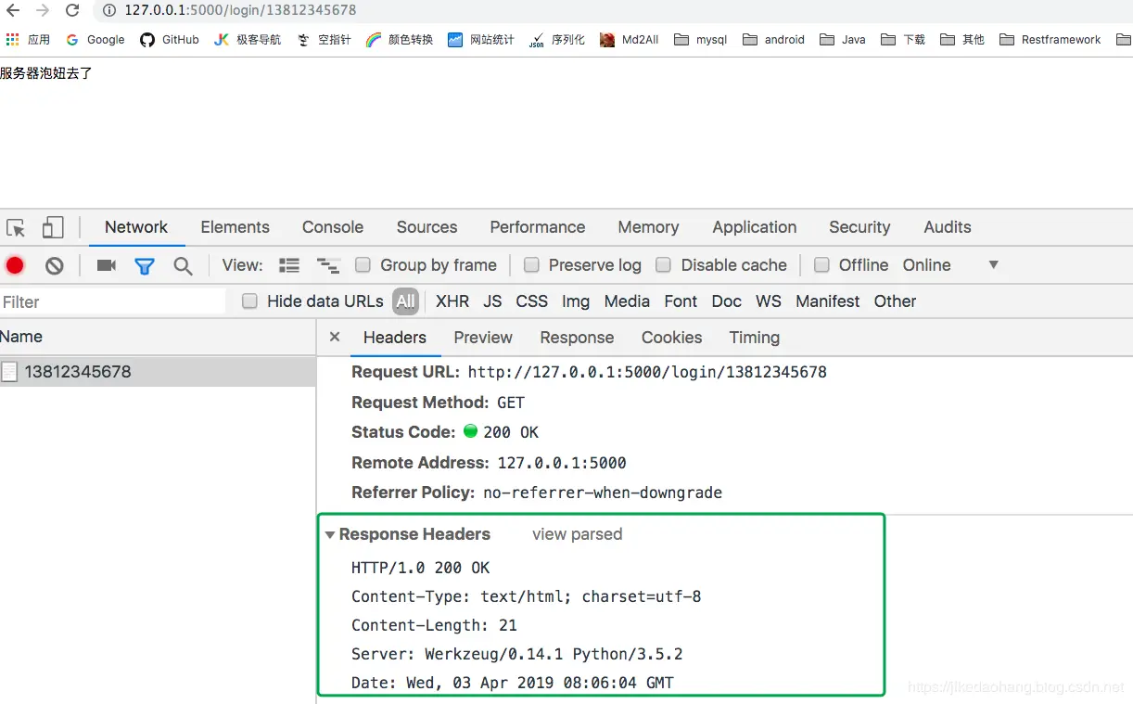This screenshot has width=1133, height=704.
Task: Open the apps grid bookmark icon
Action: pyautogui.click(x=12, y=40)
